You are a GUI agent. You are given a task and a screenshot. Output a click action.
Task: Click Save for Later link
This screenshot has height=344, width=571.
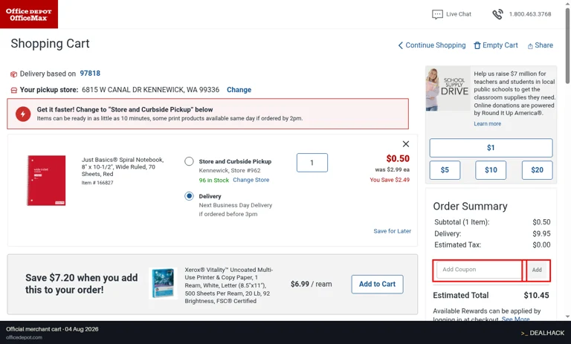[393, 231]
